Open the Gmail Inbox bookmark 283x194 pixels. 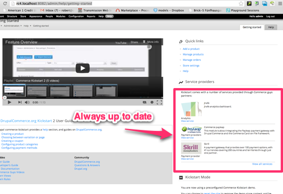(x=57, y=10)
